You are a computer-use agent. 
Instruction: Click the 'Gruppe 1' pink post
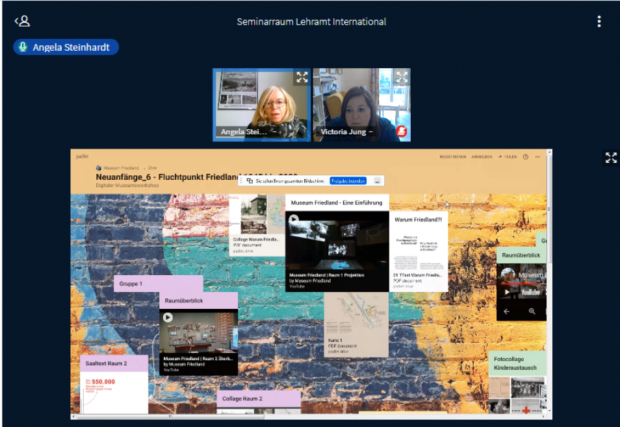click(x=158, y=284)
